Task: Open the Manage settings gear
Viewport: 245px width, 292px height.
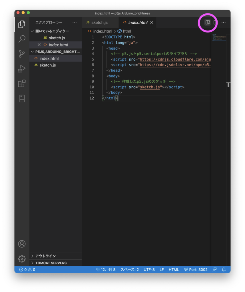Action: point(22,258)
